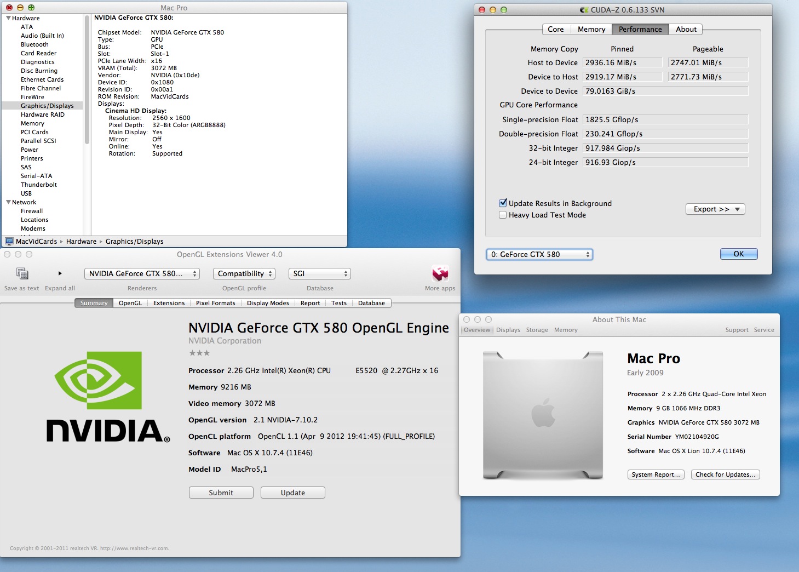Click OK in the CUDA-Z window
Image resolution: width=799 pixels, height=572 pixels.
(738, 254)
